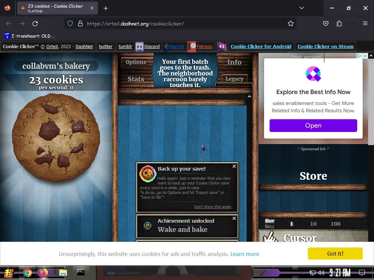Open the Start menu
The height and width of the screenshot is (280, 374).
coord(9,273)
